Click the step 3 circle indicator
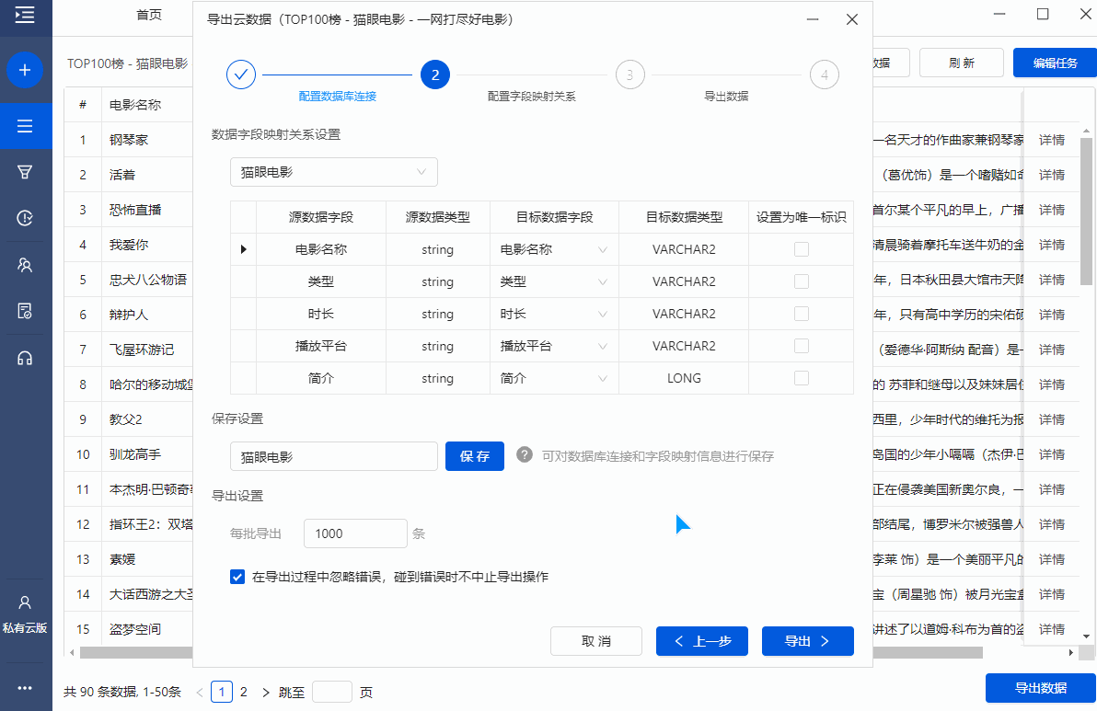 [629, 75]
